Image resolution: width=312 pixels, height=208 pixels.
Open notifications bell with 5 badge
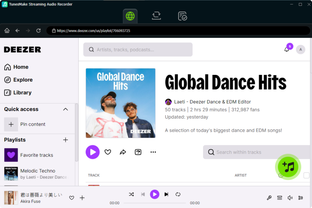[287, 49]
